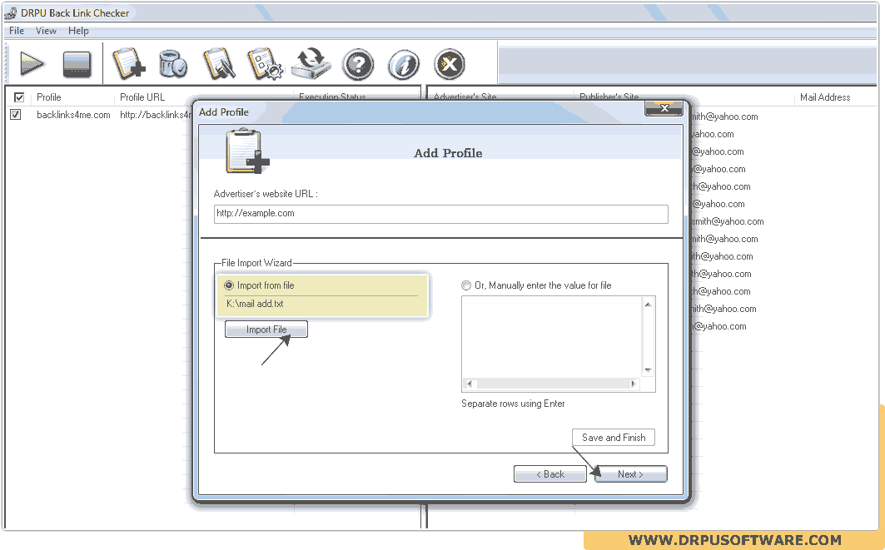Stop execution with the stop icon
This screenshot has width=885, height=550.
77,64
